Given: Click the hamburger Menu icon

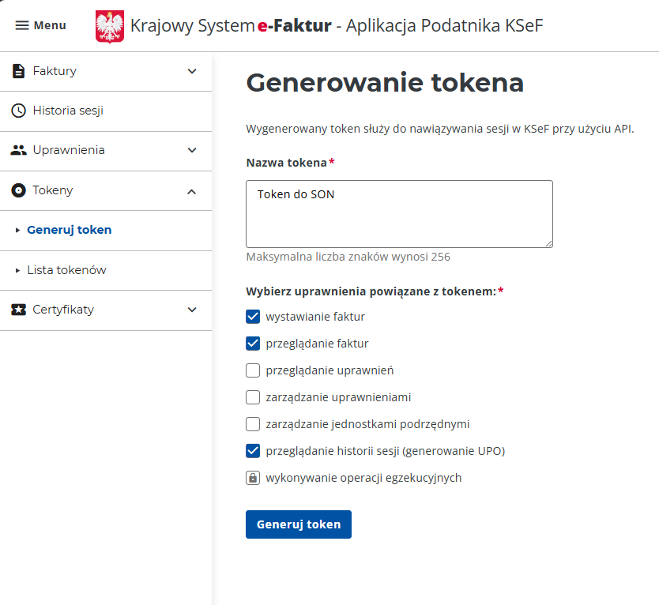Looking at the screenshot, I should 22,25.
